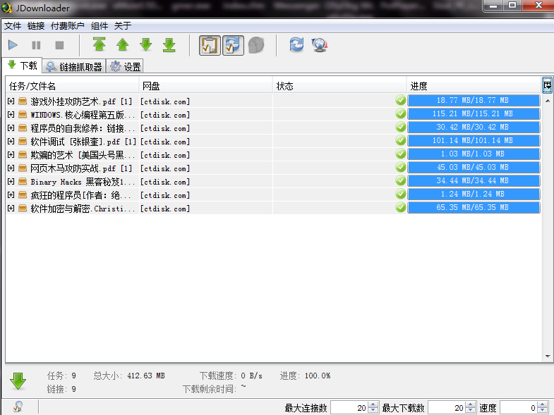Click finished checkmark for 软件调试 row

click(x=401, y=140)
